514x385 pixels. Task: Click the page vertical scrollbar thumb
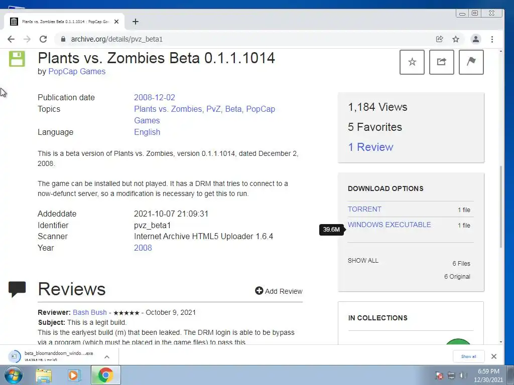click(x=500, y=207)
